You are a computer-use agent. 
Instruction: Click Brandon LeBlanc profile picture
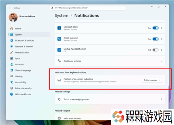[x=13, y=17]
